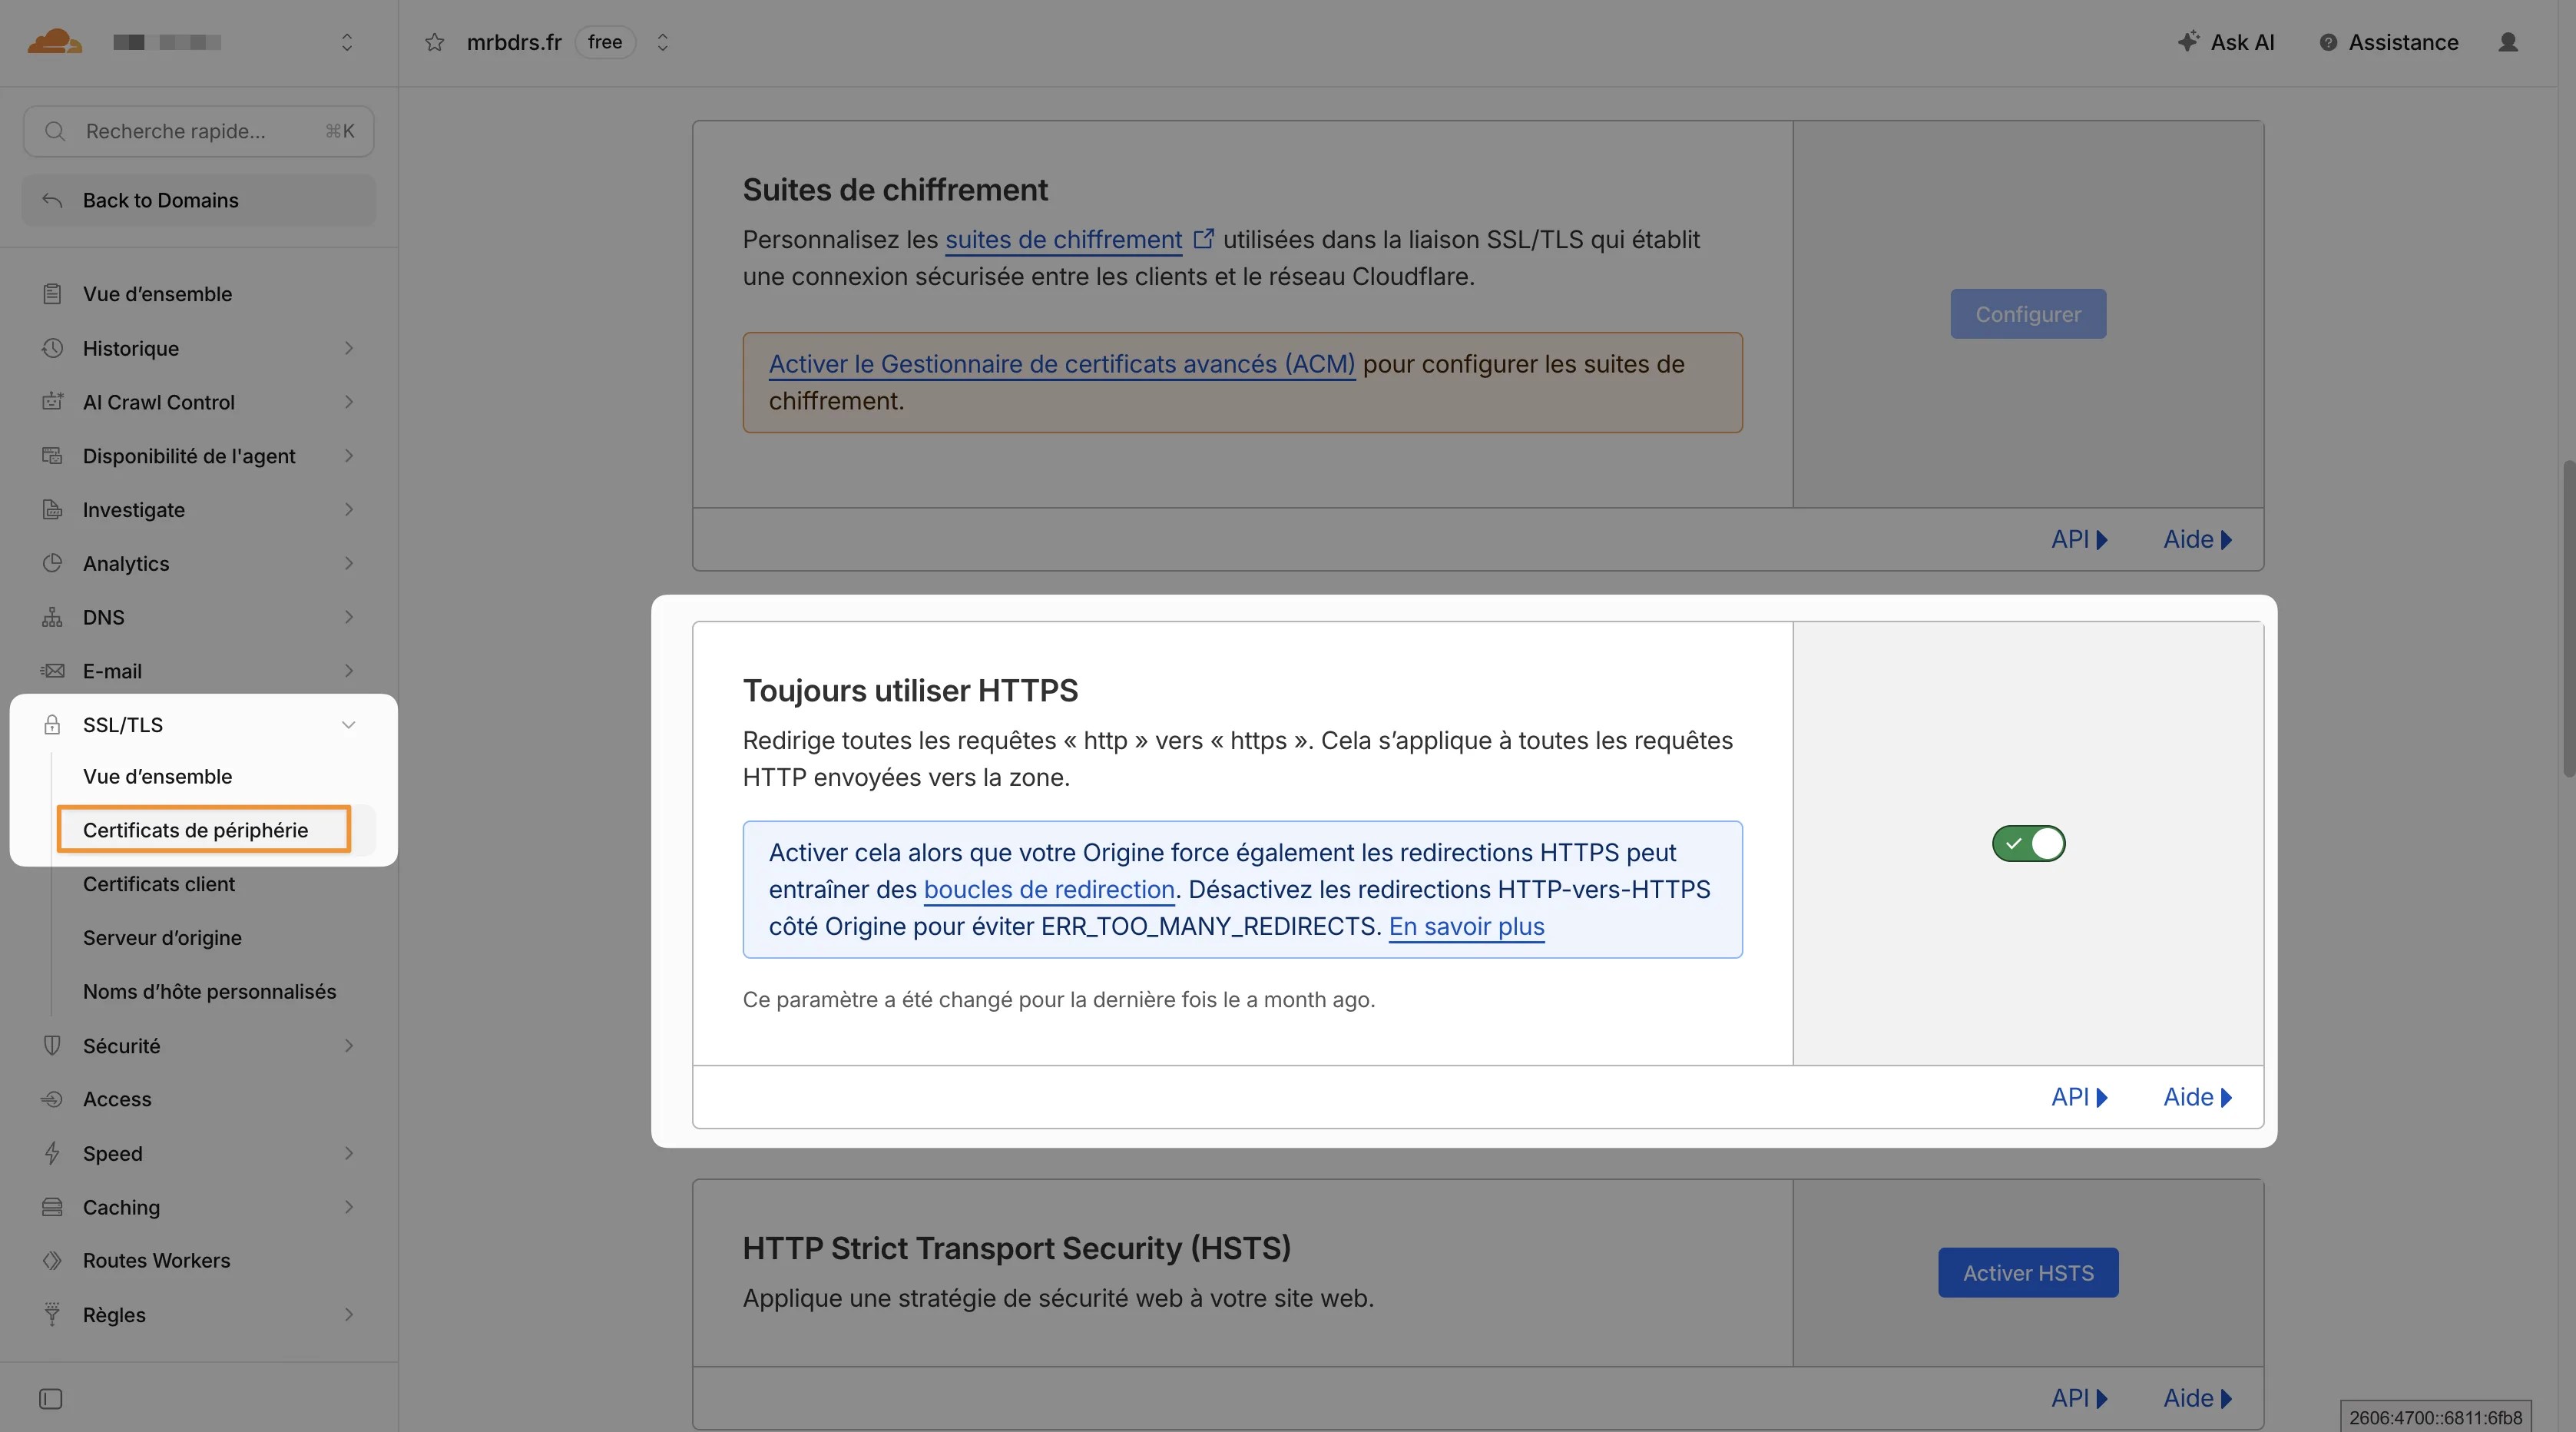The height and width of the screenshot is (1432, 2576).
Task: Click the Historique clock icon
Action: point(52,348)
